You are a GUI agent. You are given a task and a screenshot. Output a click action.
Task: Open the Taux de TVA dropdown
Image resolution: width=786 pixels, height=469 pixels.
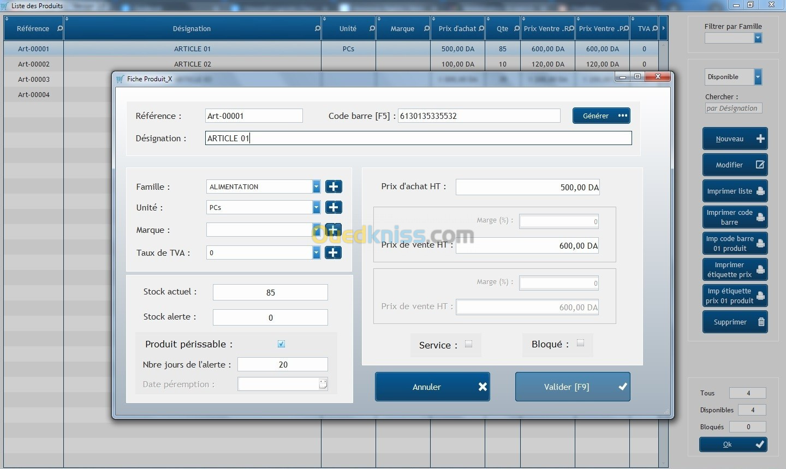click(316, 252)
